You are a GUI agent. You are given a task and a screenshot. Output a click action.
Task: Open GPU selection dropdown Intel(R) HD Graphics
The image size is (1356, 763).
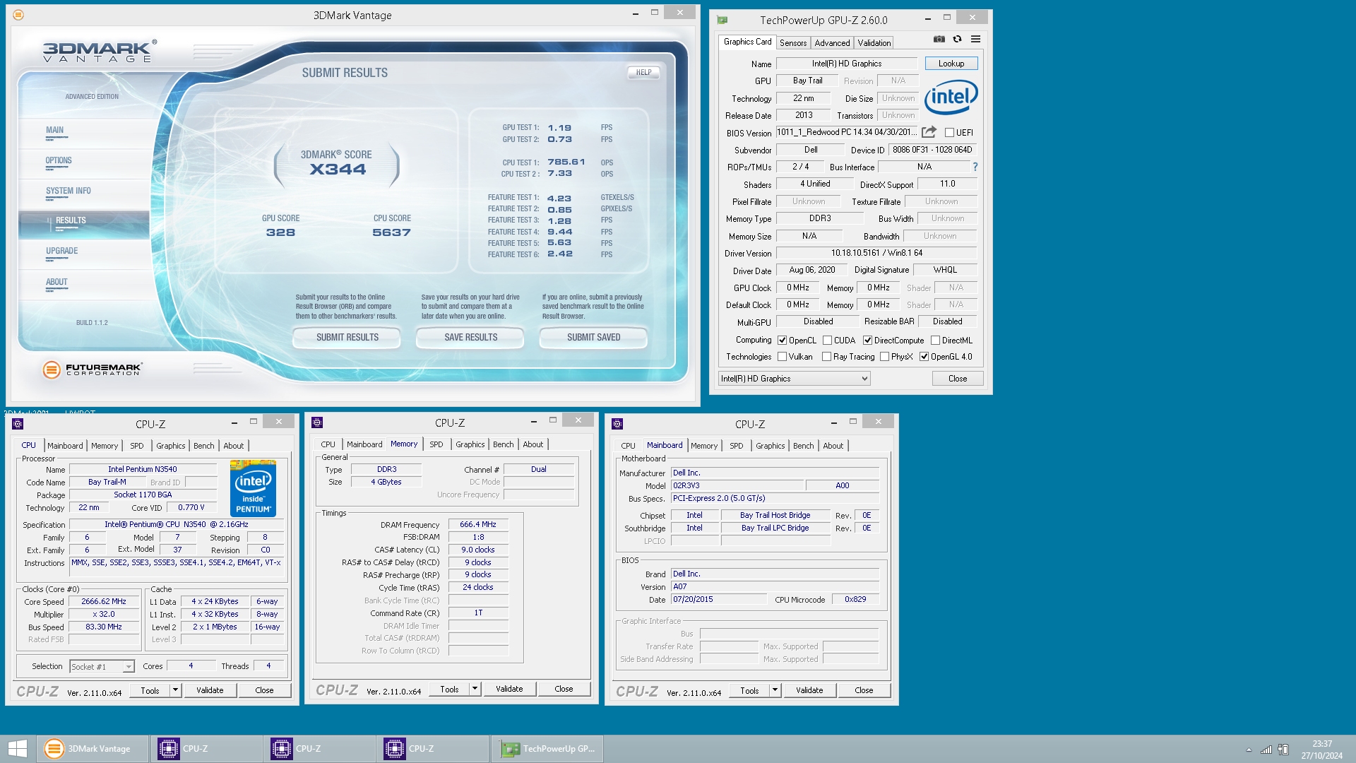coord(794,379)
